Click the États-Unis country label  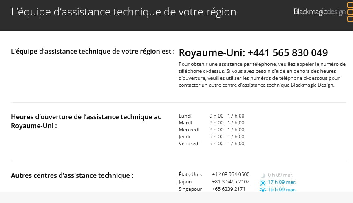click(x=190, y=175)
